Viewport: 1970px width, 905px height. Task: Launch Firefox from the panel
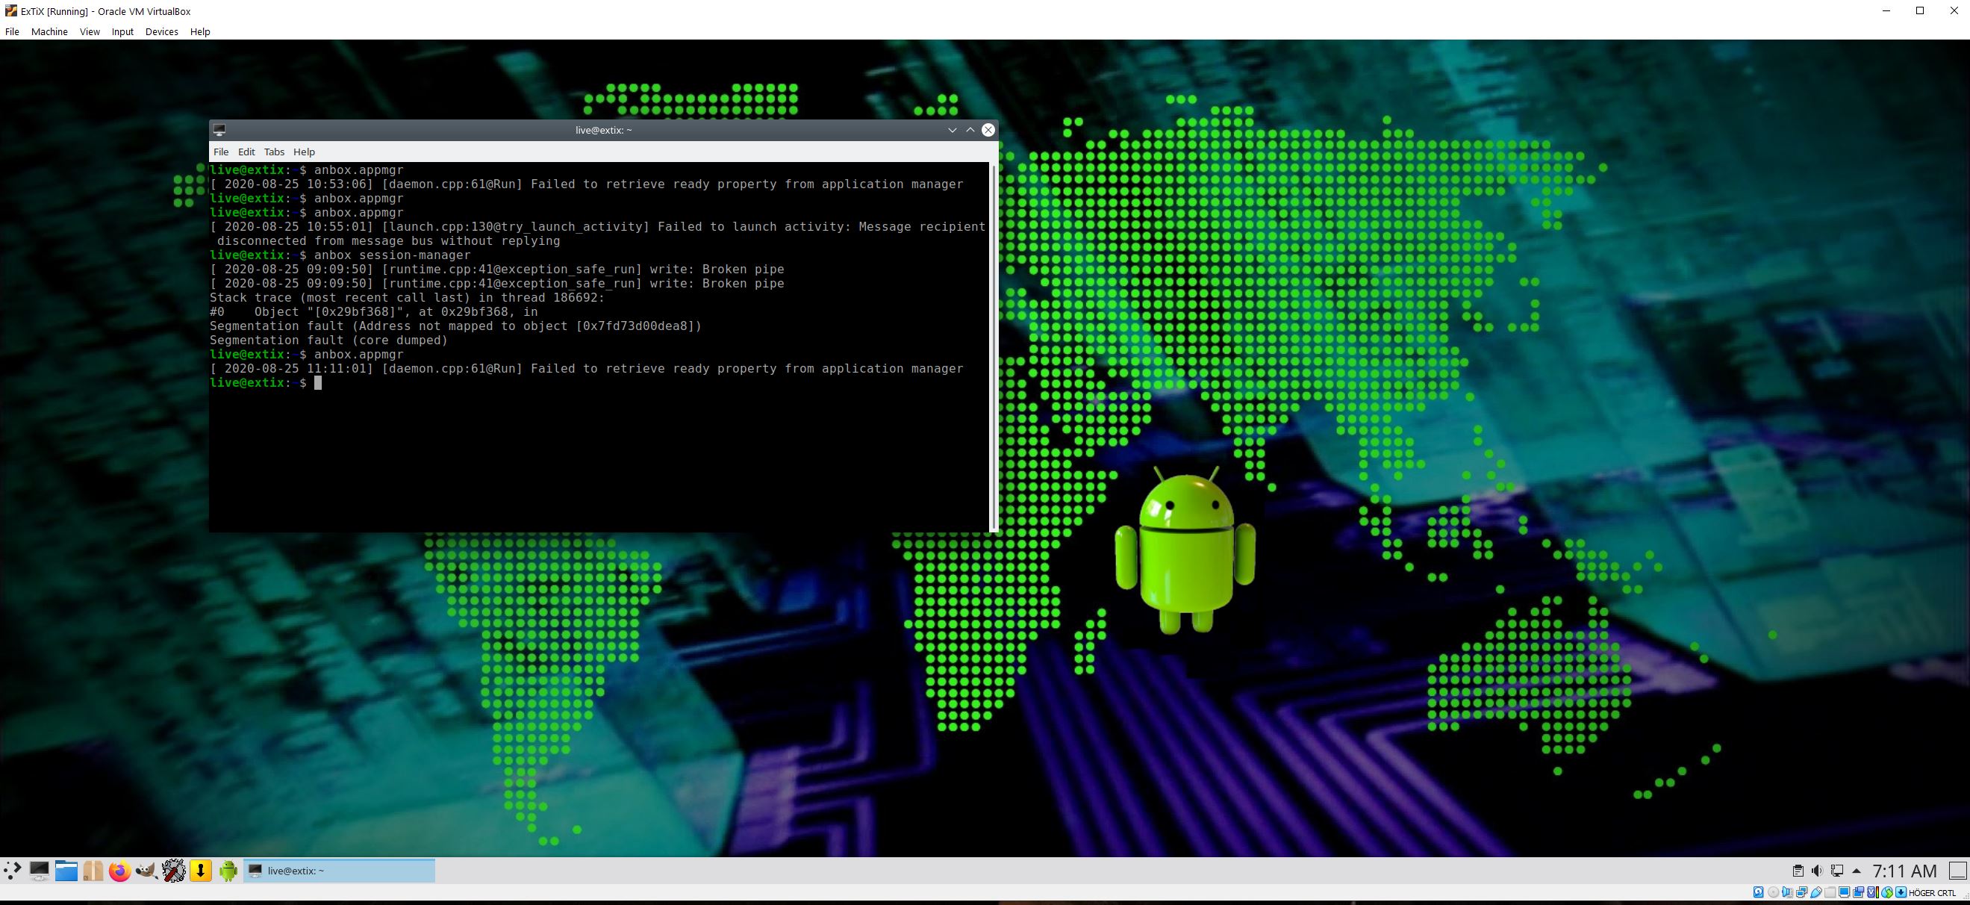point(119,871)
